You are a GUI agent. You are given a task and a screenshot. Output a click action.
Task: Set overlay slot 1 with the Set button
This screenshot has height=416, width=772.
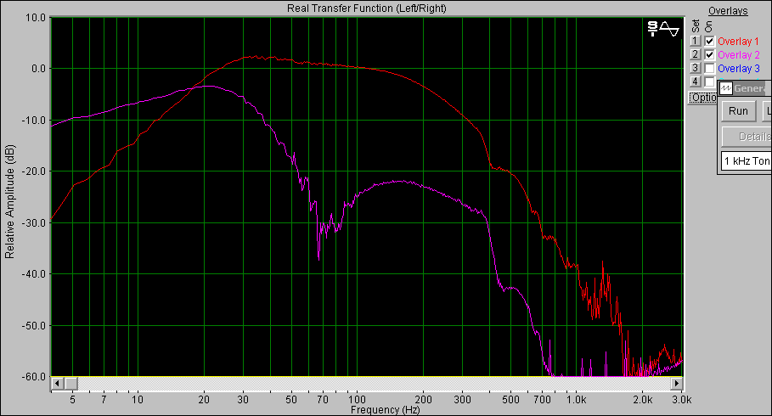tap(695, 41)
